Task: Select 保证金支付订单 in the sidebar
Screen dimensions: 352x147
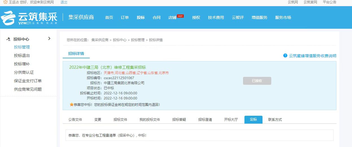Action: 28,81
